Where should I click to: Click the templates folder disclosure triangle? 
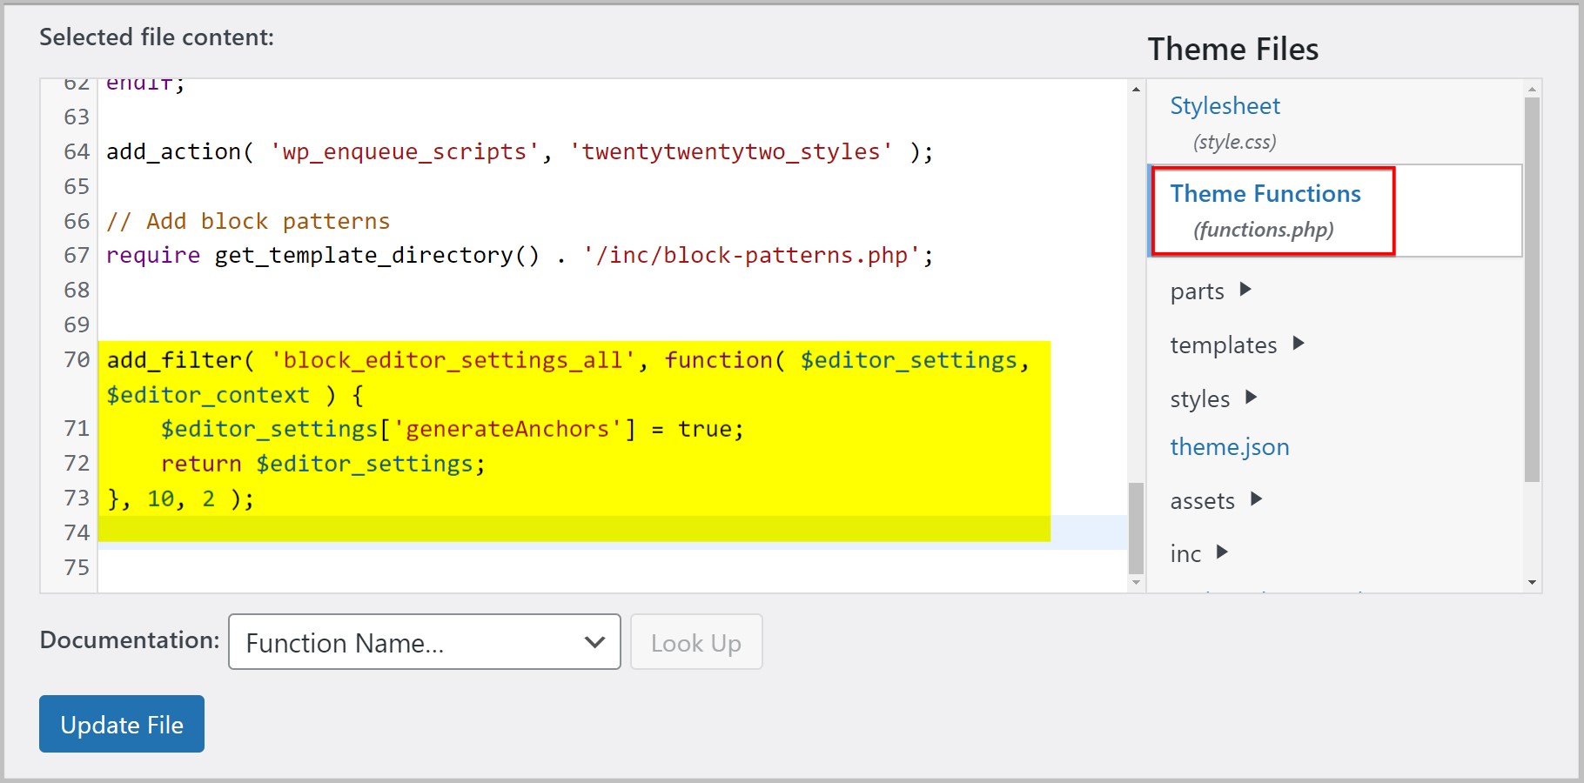point(1298,344)
